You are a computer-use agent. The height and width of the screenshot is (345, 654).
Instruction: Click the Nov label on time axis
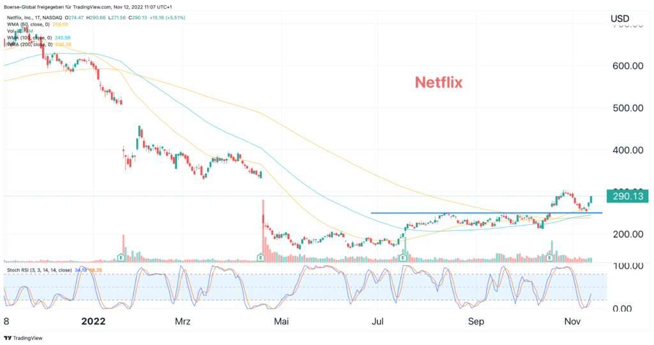[572, 321]
